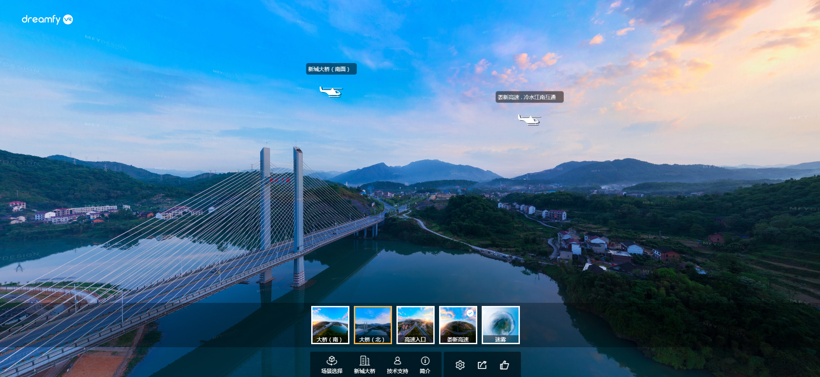
Task: Switch to the 高速入口 scene
Action: coord(415,325)
